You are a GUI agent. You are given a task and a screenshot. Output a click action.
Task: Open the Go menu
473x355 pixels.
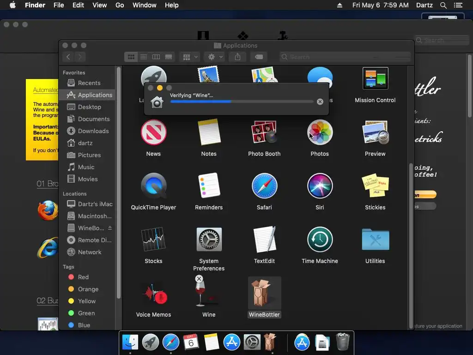[120, 5]
